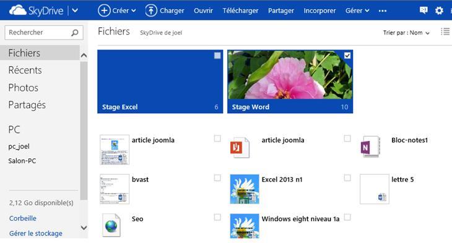Select Fichiers in the left sidebar
Screen dimensions: 452x243
pyautogui.click(x=40, y=53)
